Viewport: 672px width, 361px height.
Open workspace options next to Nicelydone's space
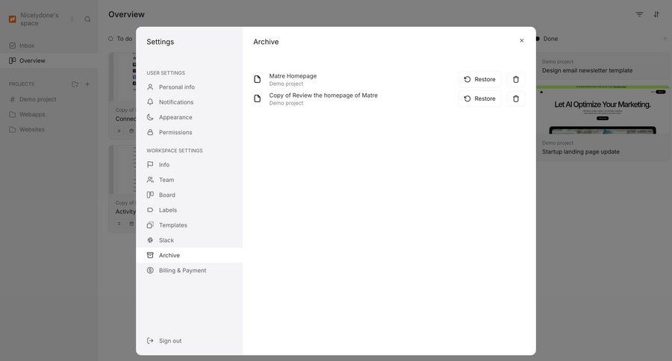click(72, 19)
